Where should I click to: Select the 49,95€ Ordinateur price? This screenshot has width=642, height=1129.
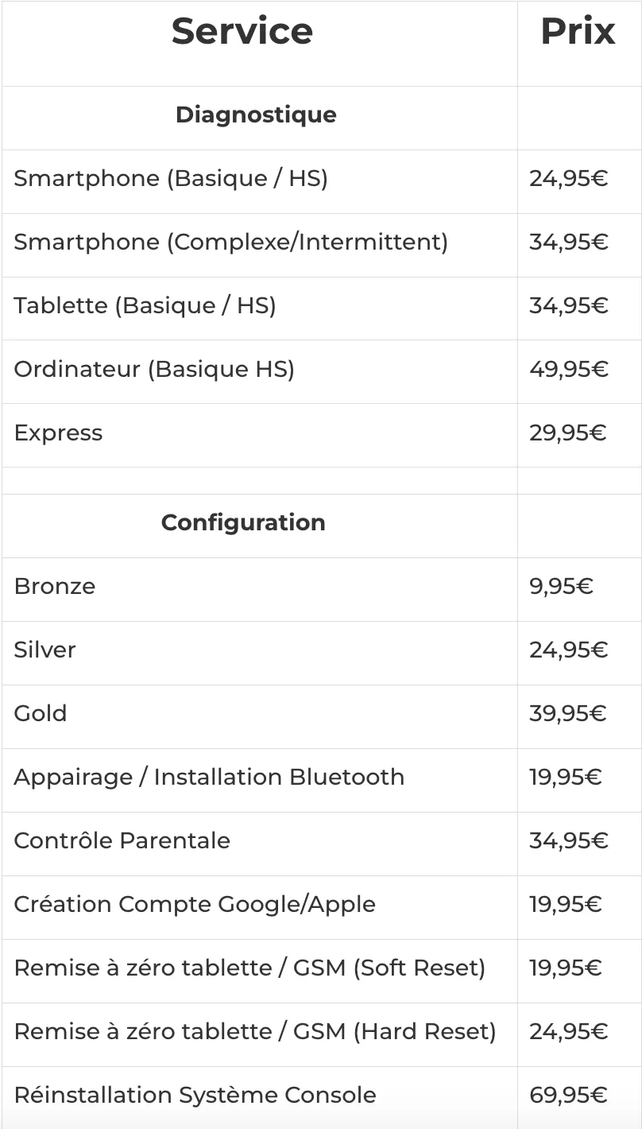pyautogui.click(x=568, y=370)
